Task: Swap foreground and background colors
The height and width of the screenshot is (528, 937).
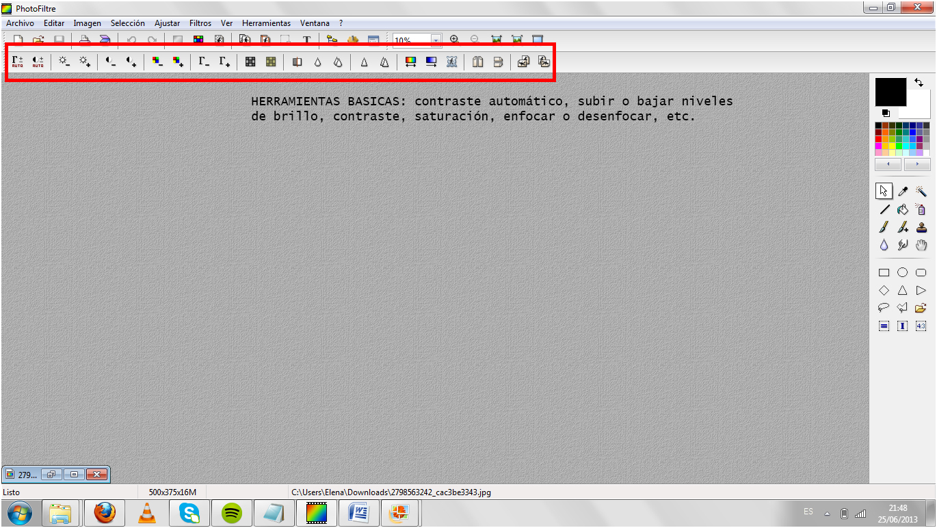Action: [919, 83]
